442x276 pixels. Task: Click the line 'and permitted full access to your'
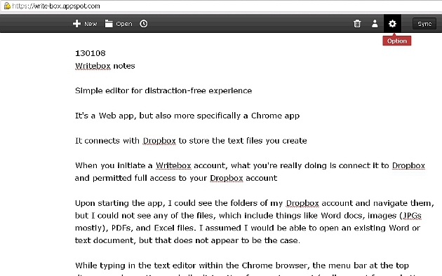tap(176, 178)
